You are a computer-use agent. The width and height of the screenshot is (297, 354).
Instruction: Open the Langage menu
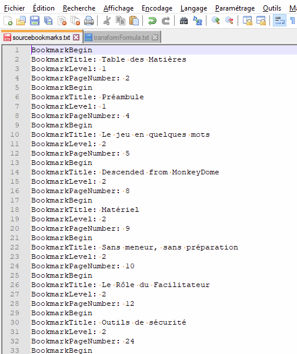[193, 8]
